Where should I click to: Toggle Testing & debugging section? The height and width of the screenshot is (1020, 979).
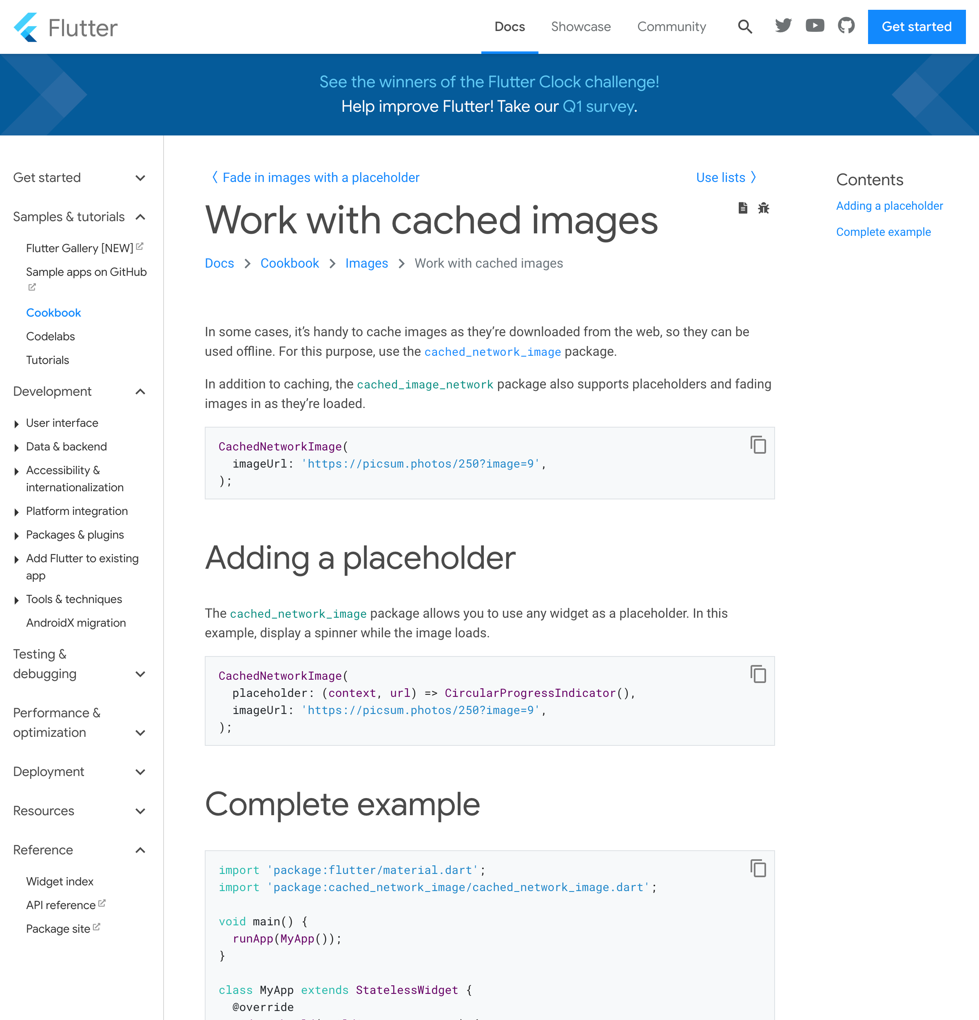click(x=141, y=673)
